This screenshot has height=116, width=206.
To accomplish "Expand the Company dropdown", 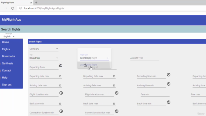I will pyautogui.click(x=44, y=49).
